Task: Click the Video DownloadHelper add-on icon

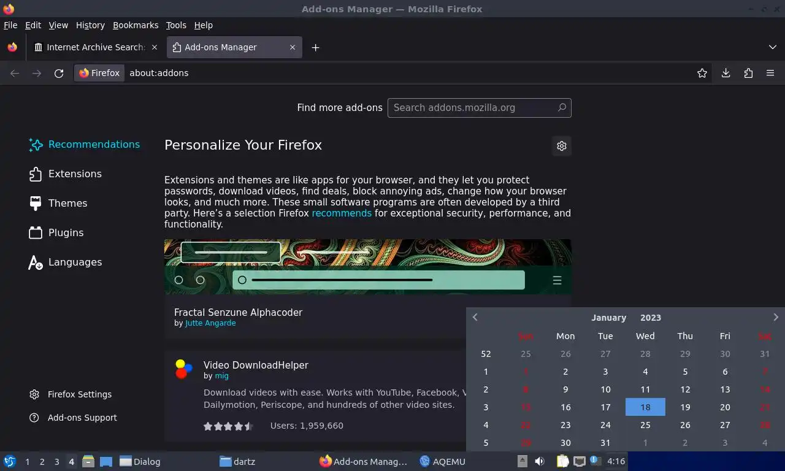Action: pos(184,369)
